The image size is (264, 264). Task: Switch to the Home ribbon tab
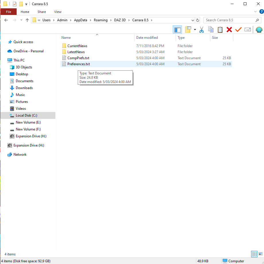click(x=25, y=12)
